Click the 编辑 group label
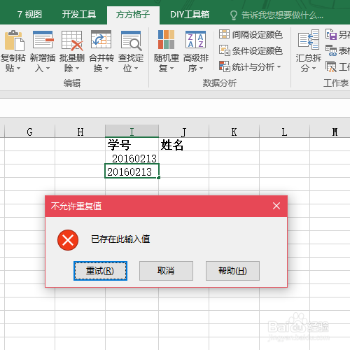The width and height of the screenshot is (350, 350). 72,83
